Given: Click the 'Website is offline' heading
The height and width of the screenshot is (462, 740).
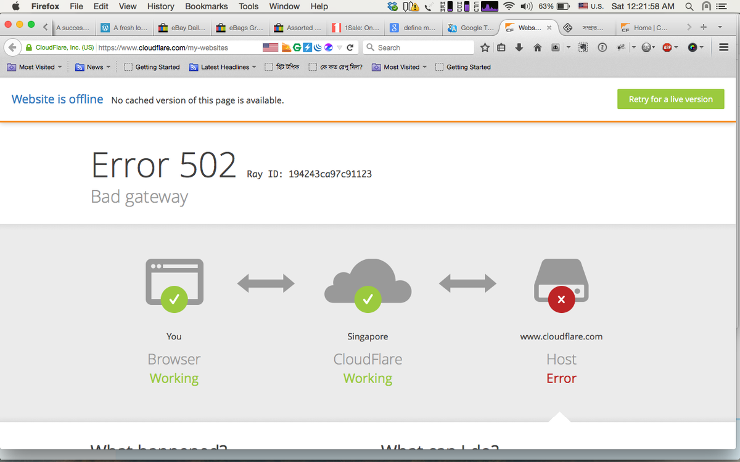Looking at the screenshot, I should (x=57, y=99).
